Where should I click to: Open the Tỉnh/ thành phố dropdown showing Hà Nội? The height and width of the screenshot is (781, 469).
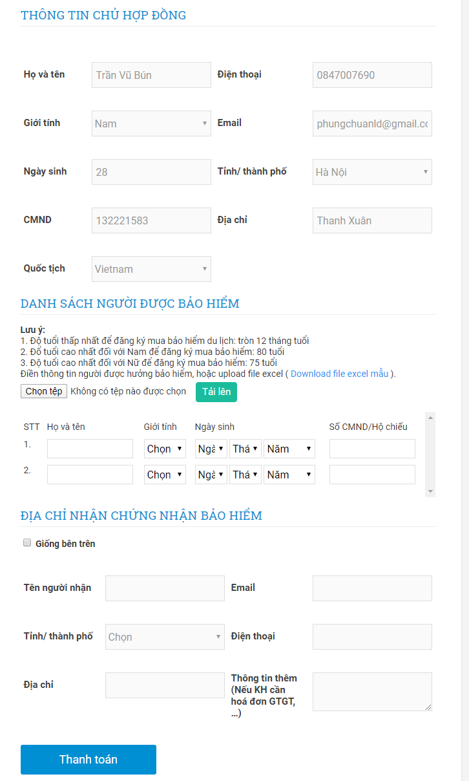point(371,171)
